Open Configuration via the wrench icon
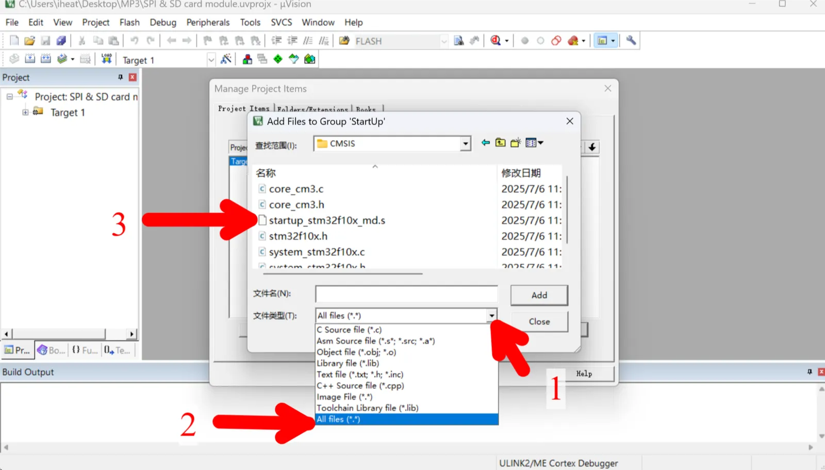This screenshot has height=470, width=825. click(x=631, y=41)
